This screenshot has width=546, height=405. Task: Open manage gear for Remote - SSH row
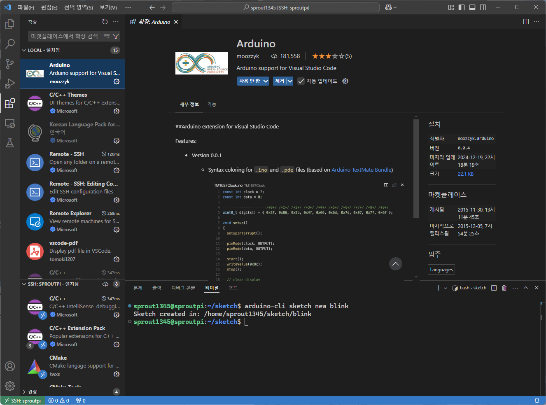pyautogui.click(x=117, y=170)
